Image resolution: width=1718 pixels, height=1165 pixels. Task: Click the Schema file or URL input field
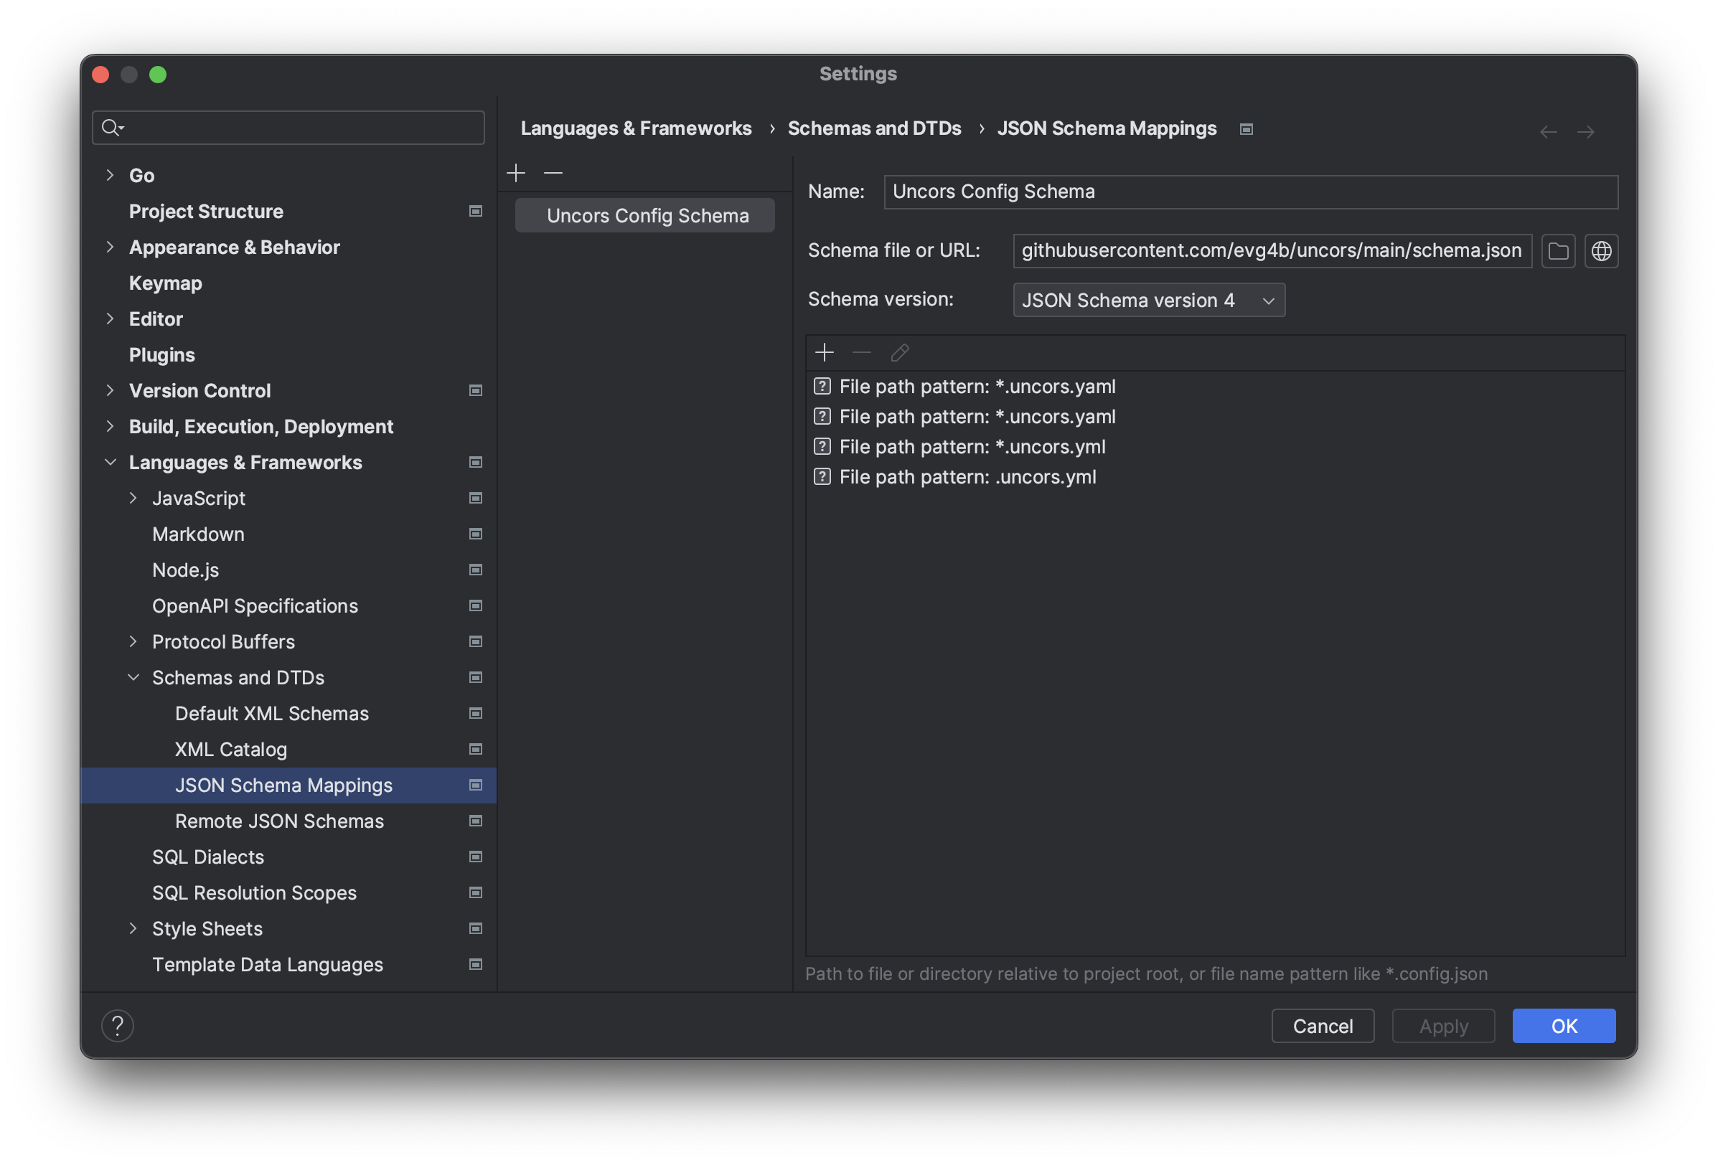coord(1272,250)
